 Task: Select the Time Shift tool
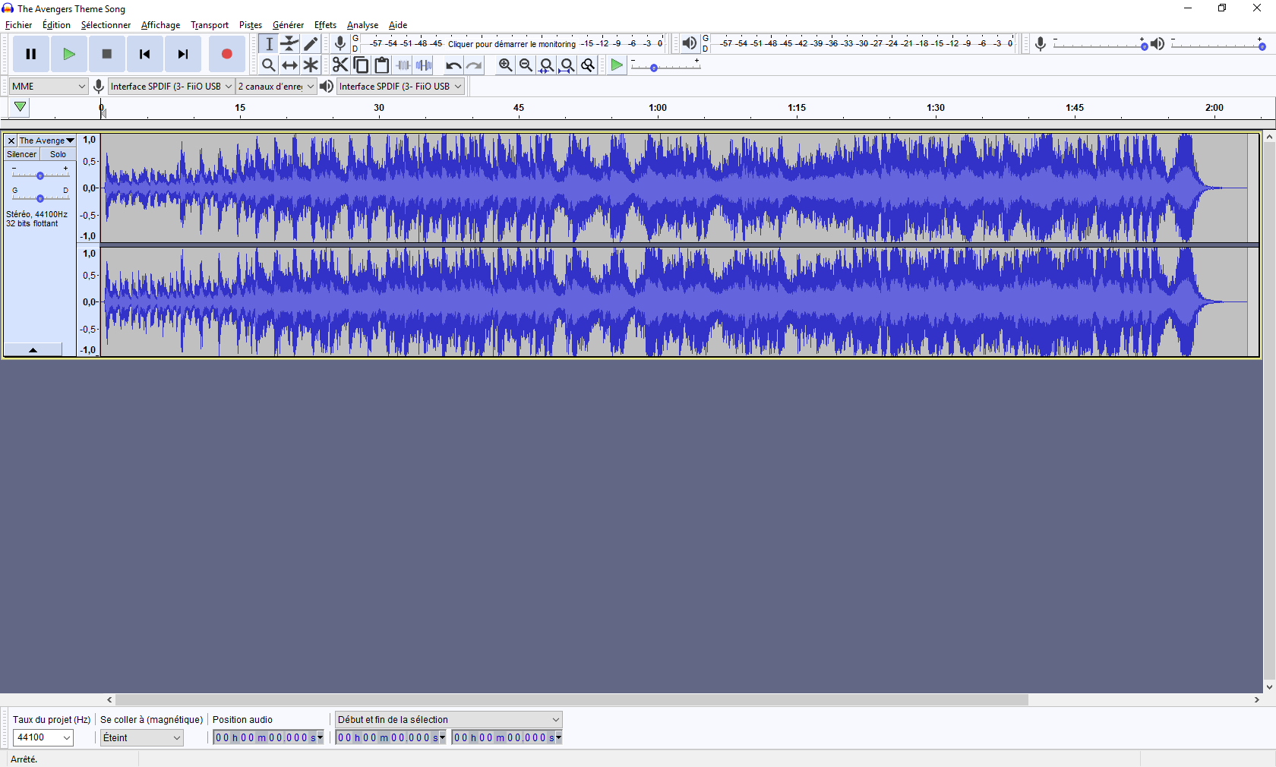point(289,65)
